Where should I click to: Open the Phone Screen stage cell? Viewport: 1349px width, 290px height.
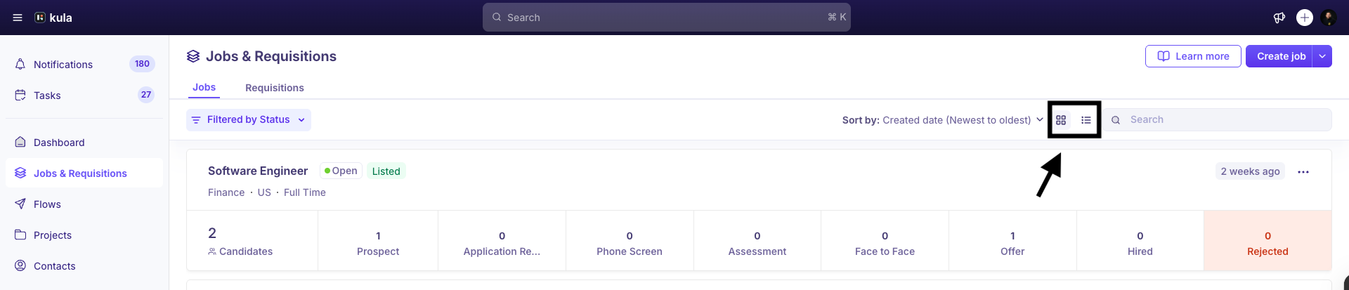coord(630,241)
